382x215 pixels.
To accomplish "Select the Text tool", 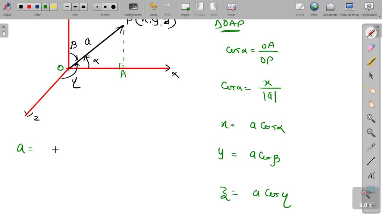I will pos(371,175).
